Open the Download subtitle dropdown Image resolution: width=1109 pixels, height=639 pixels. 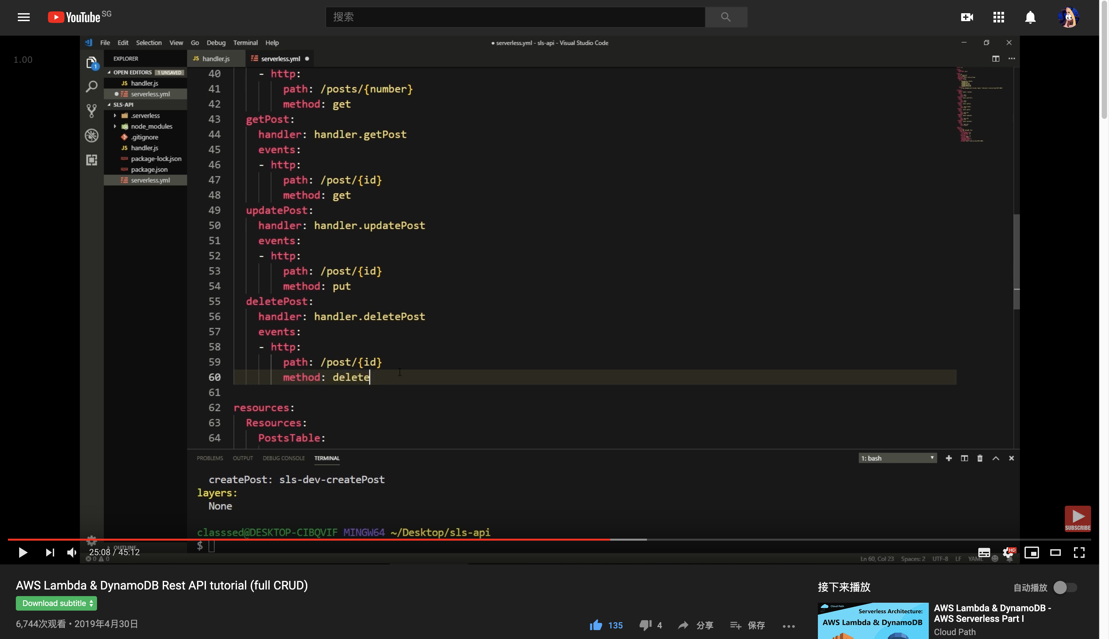[57, 603]
